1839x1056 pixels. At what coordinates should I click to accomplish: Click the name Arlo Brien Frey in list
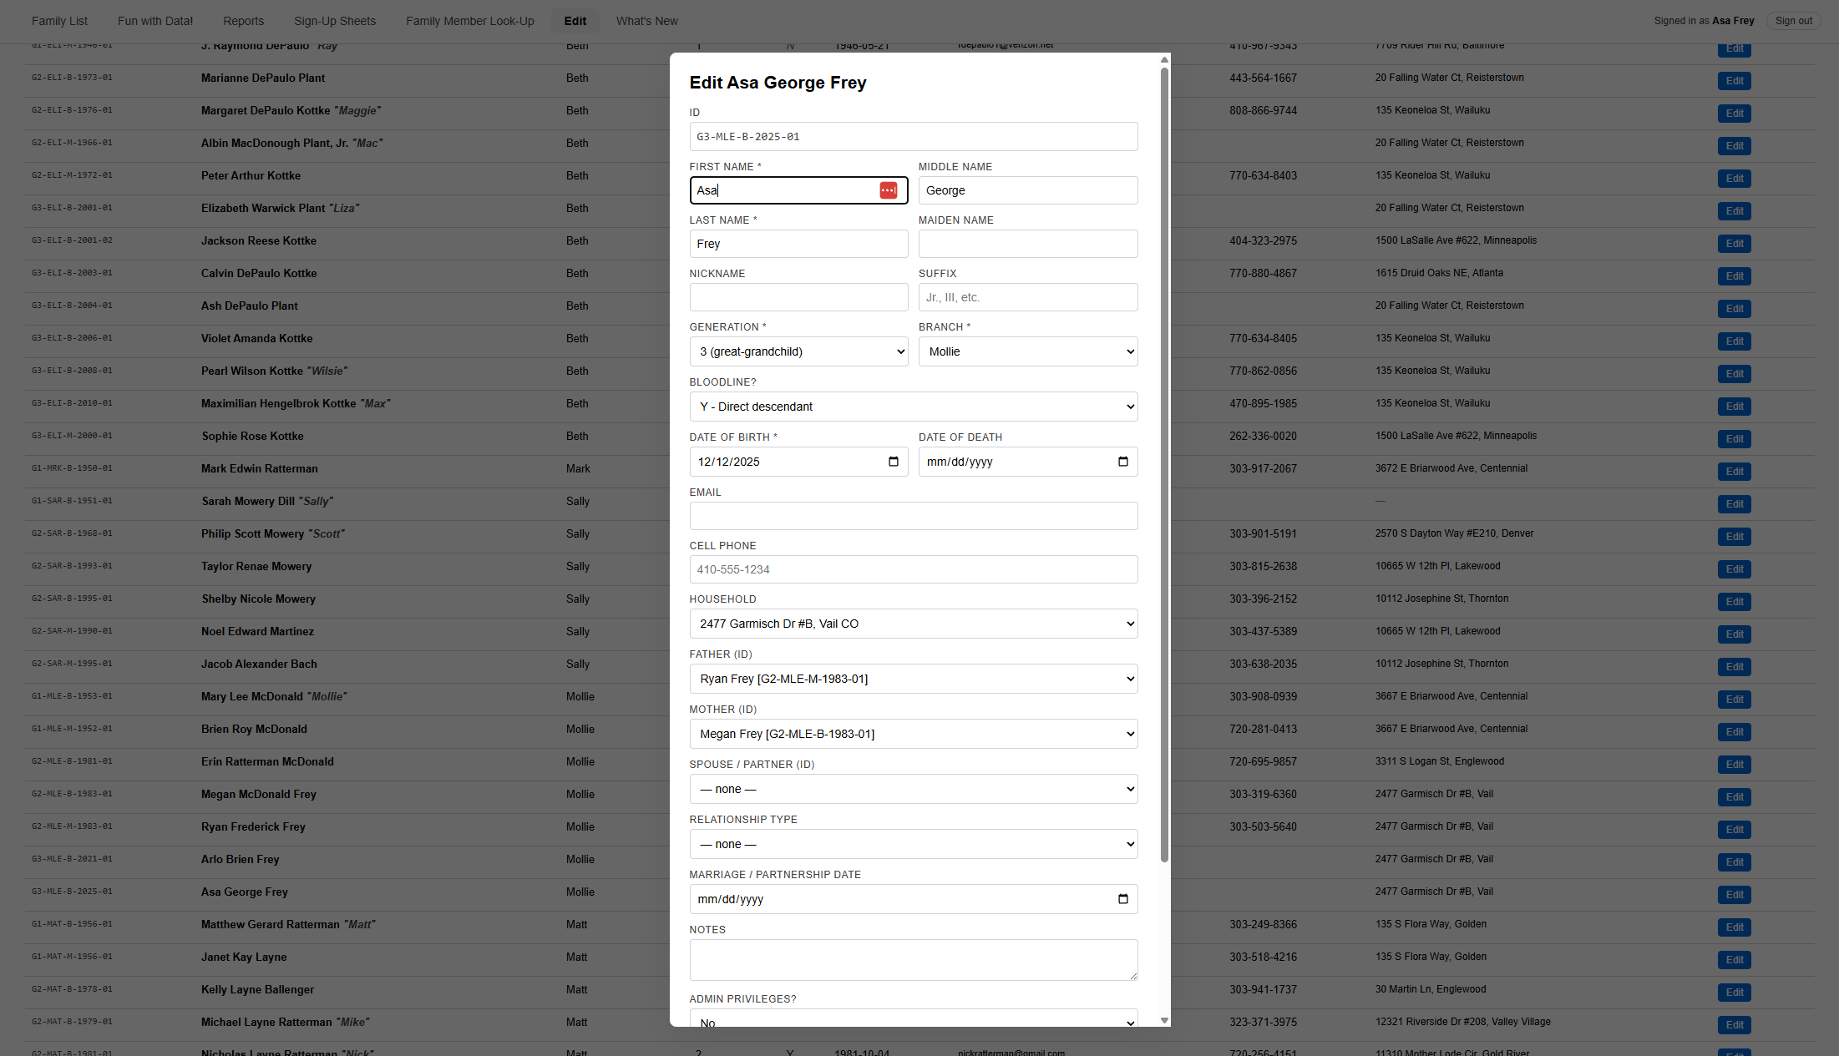coord(240,859)
